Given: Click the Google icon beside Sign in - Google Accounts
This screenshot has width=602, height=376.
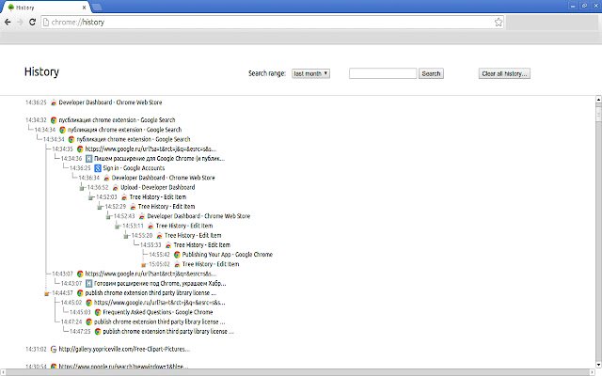Looking at the screenshot, I should 98,168.
